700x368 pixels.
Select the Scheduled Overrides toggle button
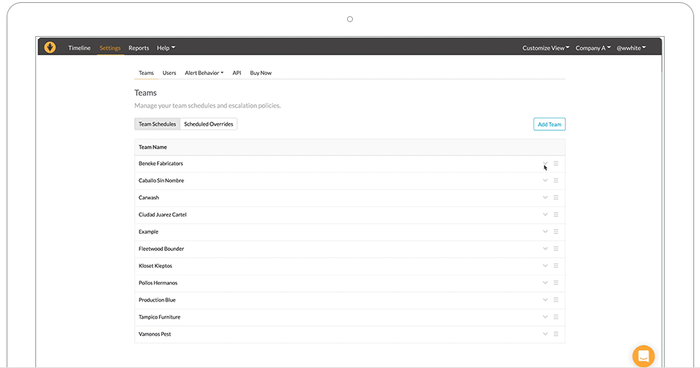[209, 124]
